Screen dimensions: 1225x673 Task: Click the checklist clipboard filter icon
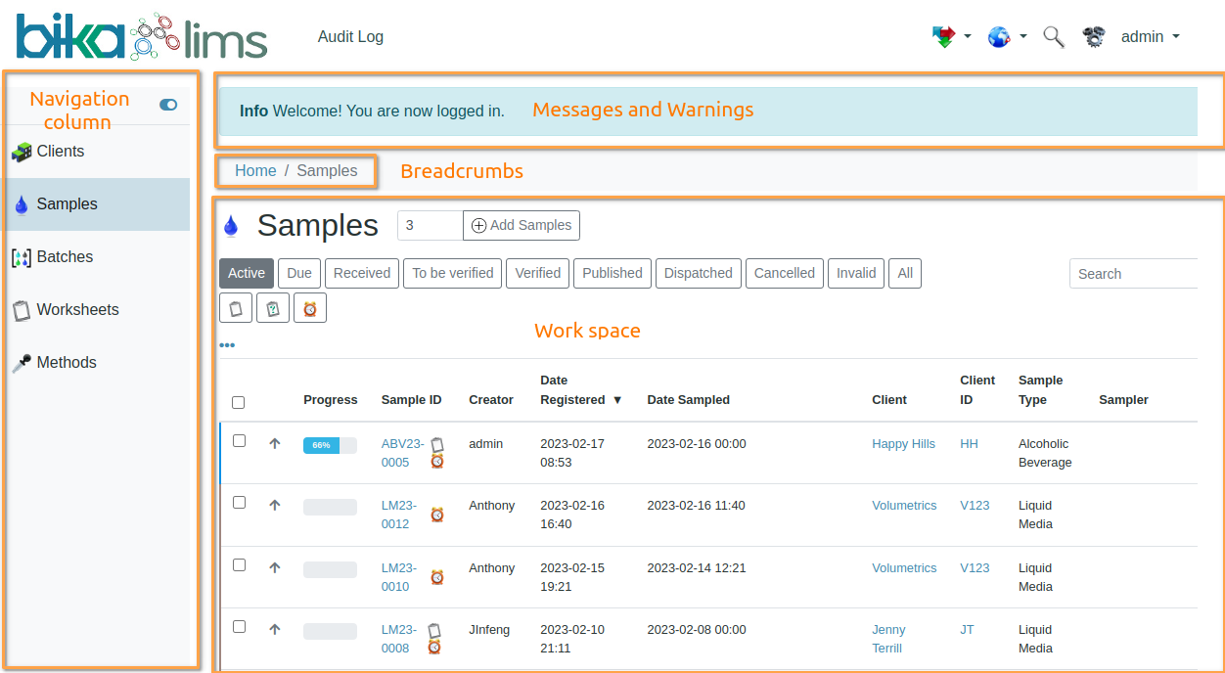(273, 308)
